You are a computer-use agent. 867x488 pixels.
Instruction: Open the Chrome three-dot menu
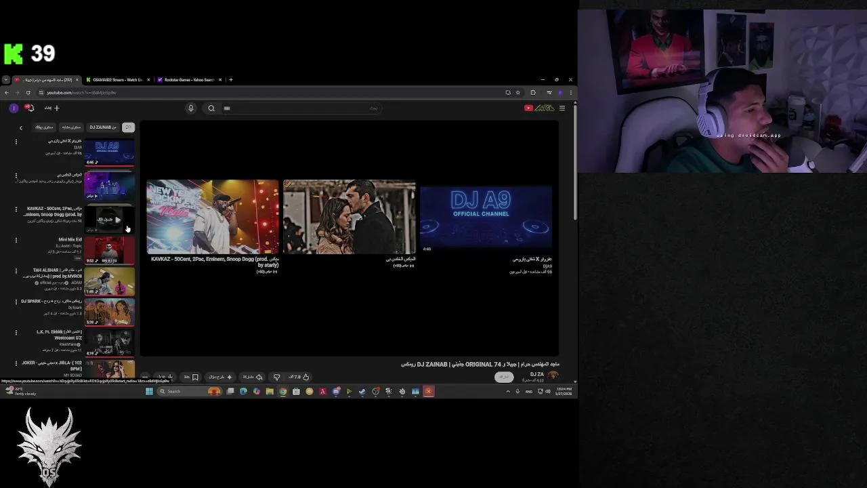(x=570, y=92)
